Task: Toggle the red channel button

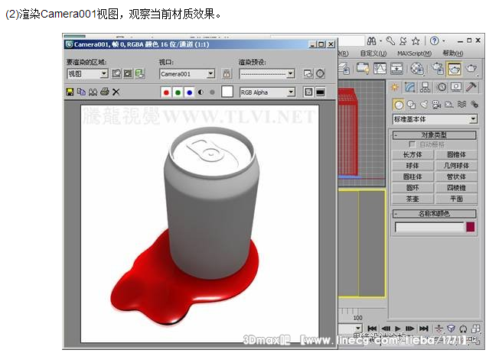Action: 166,92
